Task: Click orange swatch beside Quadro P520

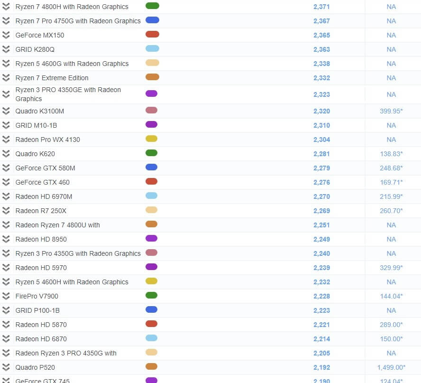Action: coord(151,366)
